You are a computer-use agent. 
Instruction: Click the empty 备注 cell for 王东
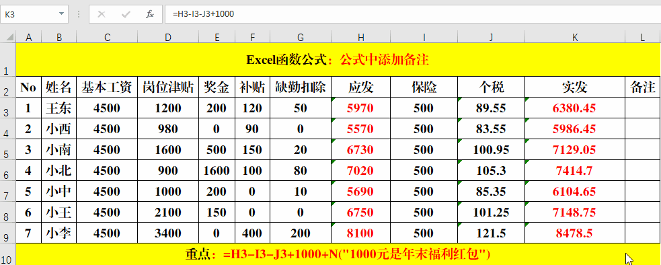point(643,108)
